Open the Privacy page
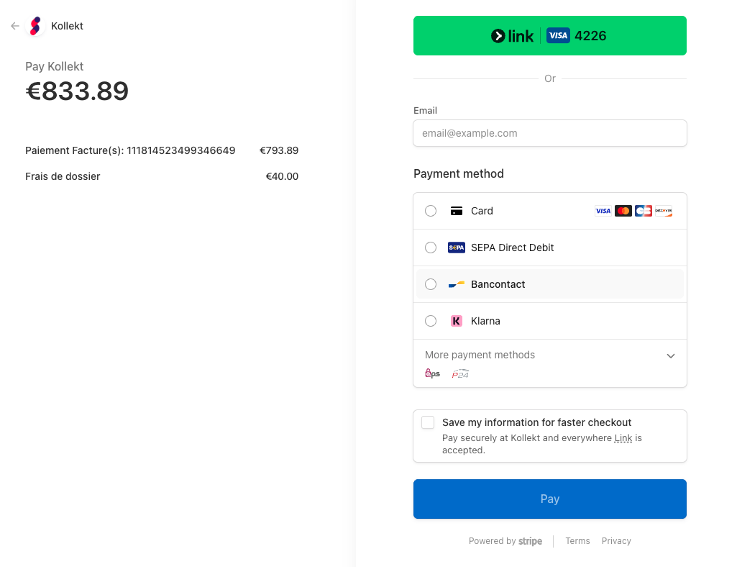 point(615,540)
